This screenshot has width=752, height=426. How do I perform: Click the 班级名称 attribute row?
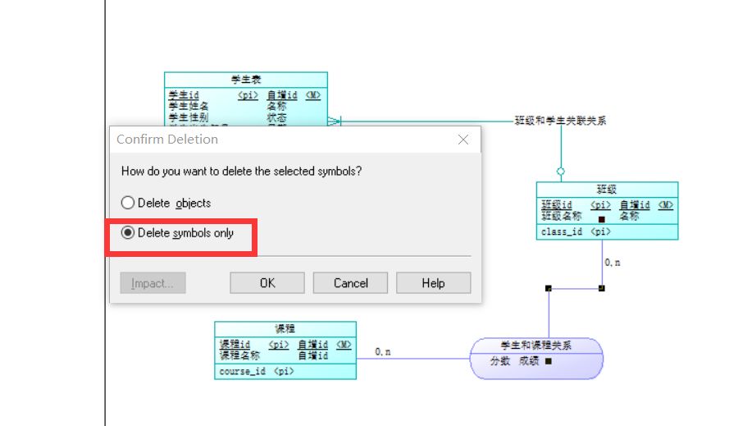[x=607, y=216]
